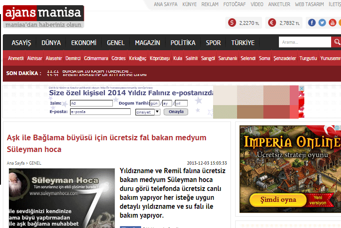Open the REKLAM page

210,4
